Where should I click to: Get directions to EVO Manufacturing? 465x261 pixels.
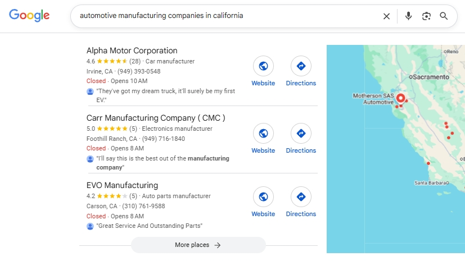pos(301,197)
